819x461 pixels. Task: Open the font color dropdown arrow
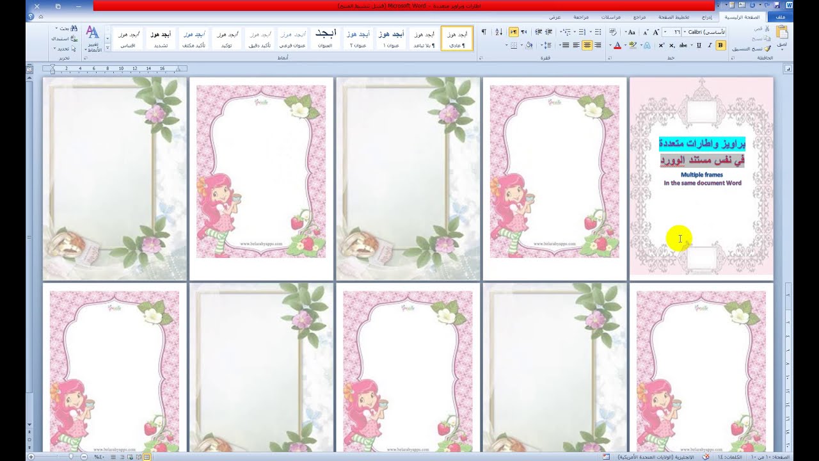tap(610, 45)
